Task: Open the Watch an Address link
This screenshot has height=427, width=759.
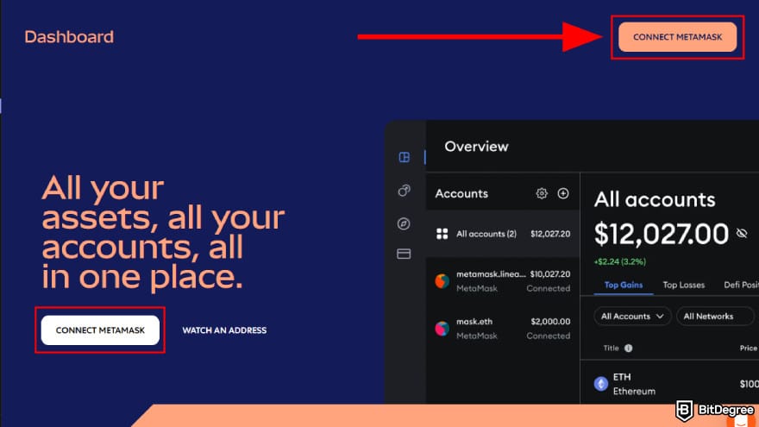Action: (224, 330)
